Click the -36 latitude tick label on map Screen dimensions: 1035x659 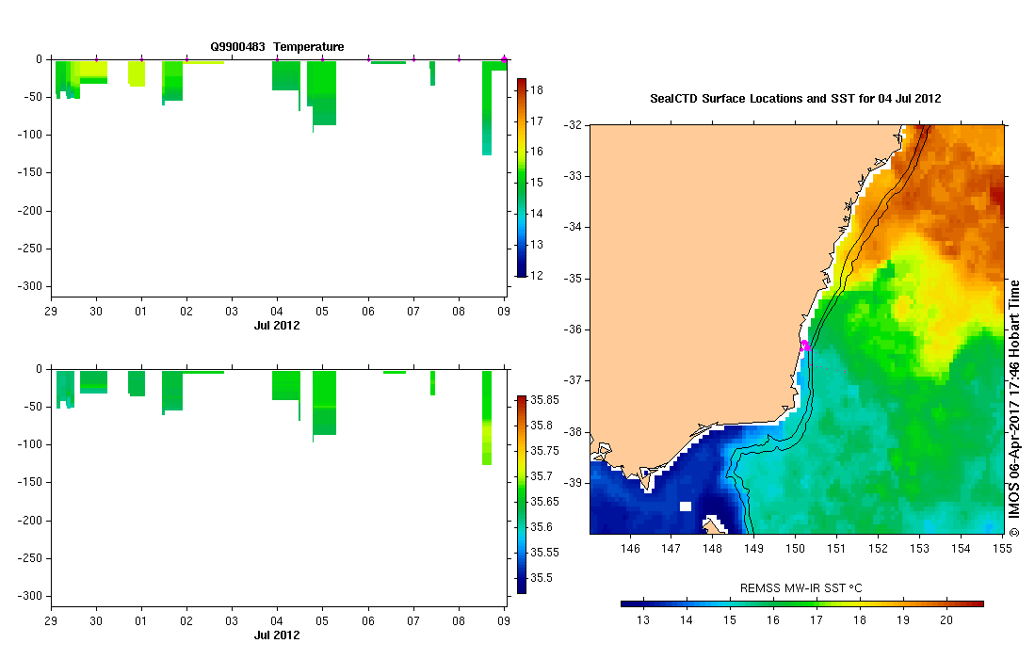pos(573,329)
